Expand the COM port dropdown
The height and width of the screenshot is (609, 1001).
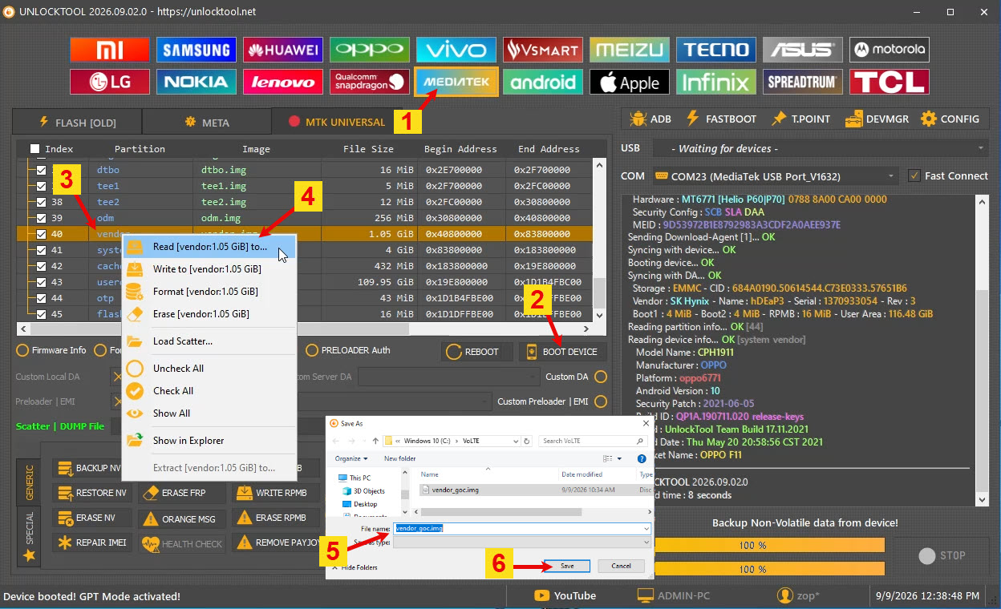click(892, 175)
